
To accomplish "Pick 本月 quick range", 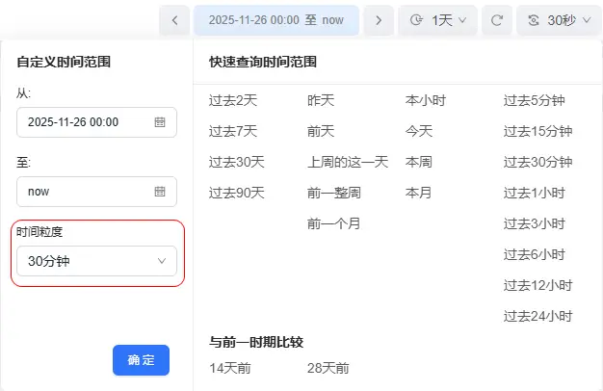I will (x=418, y=193).
